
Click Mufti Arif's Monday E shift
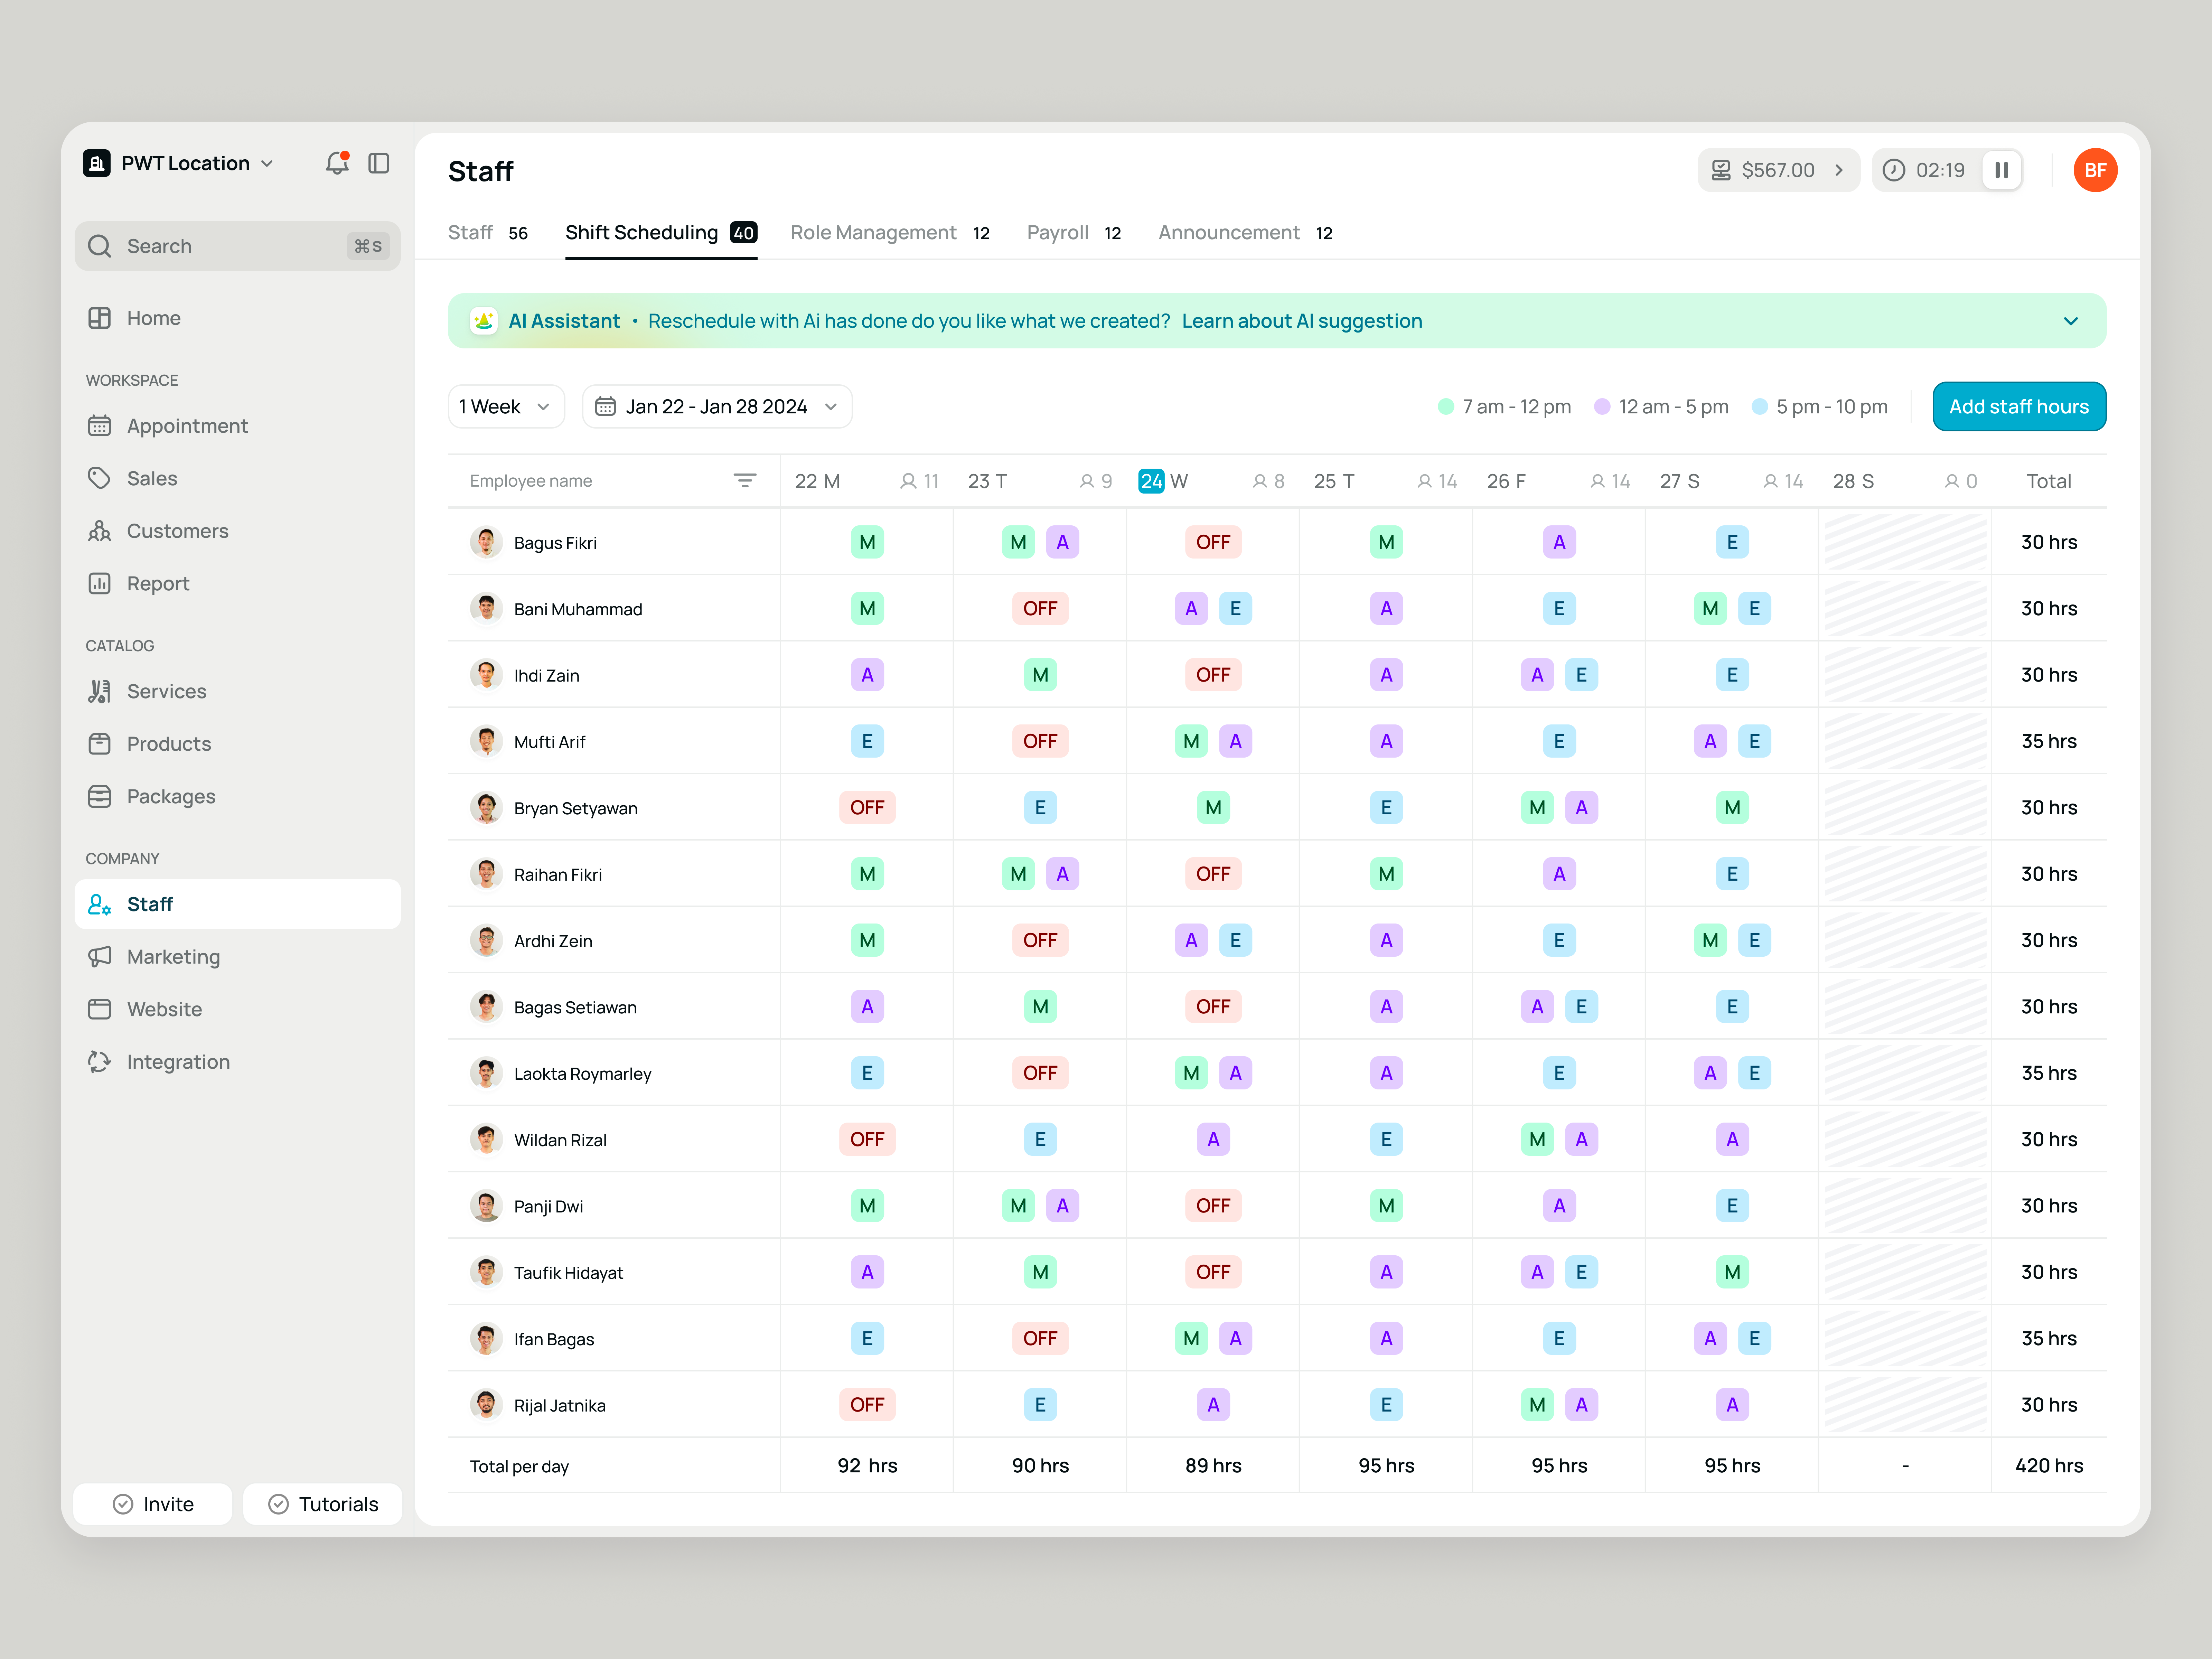(867, 741)
